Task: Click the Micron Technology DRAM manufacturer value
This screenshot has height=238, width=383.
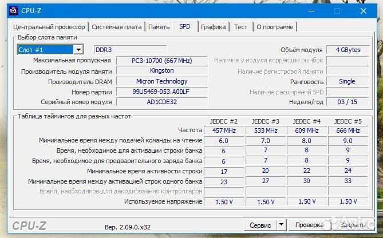Action: [x=161, y=81]
